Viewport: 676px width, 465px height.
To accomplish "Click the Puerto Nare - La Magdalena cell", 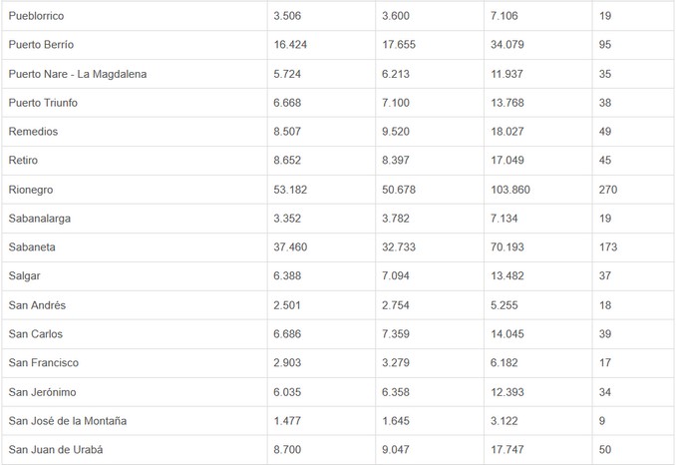I will (77, 74).
